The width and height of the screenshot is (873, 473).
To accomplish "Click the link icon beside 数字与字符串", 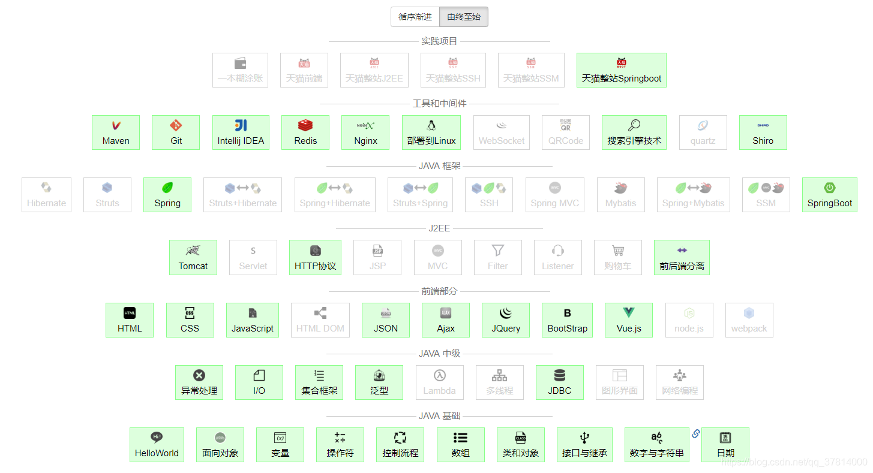I will tap(695, 433).
